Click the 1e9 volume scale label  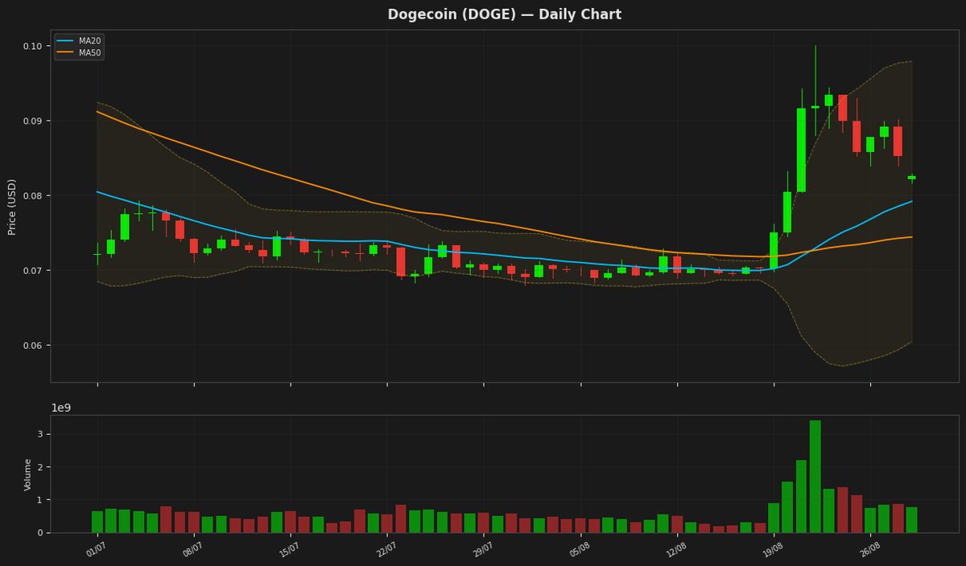click(x=61, y=408)
